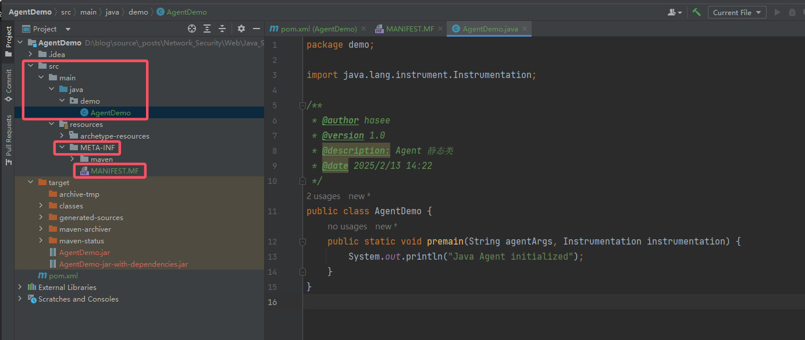Open the Code With Me users menu
The height and width of the screenshot is (340, 805).
(675, 12)
